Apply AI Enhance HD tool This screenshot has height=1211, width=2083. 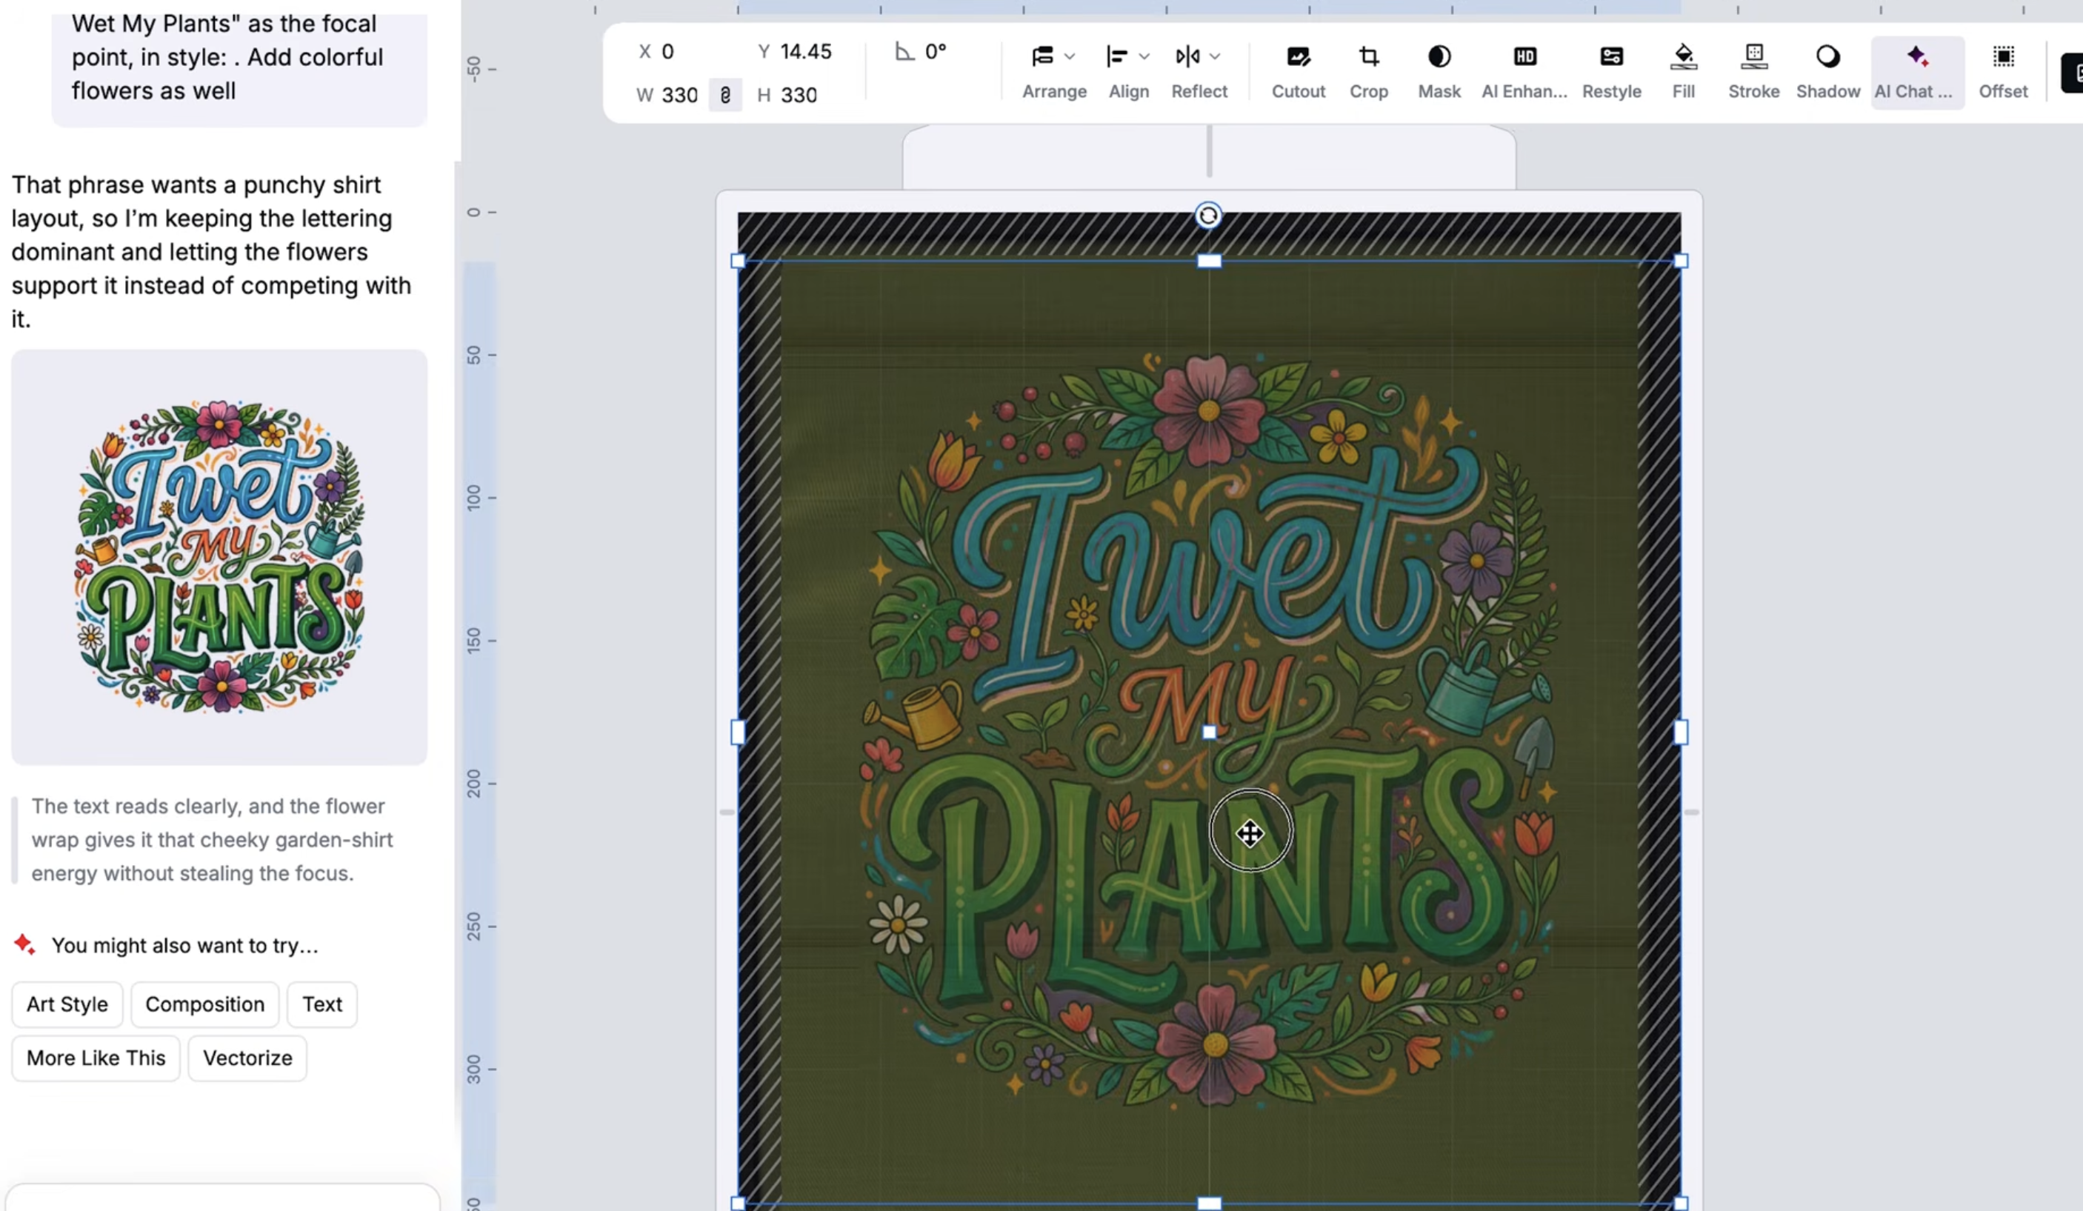[1524, 72]
